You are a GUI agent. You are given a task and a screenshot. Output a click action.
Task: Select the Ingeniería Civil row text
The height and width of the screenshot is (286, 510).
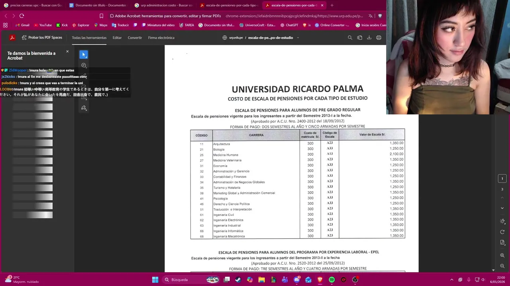point(224,214)
